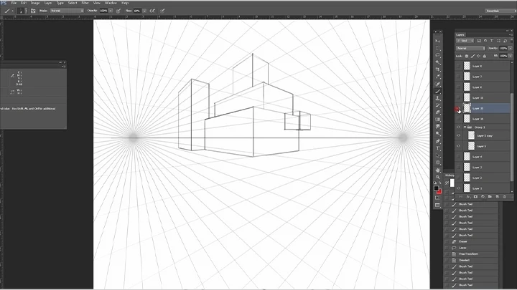Click the red background color swatch
The width and height of the screenshot is (517, 290).
point(439,191)
